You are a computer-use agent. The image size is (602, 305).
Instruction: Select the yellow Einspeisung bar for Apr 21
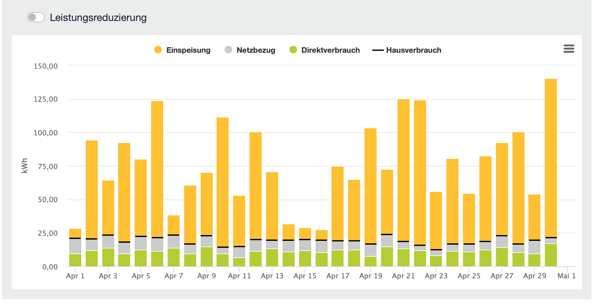[x=404, y=170]
